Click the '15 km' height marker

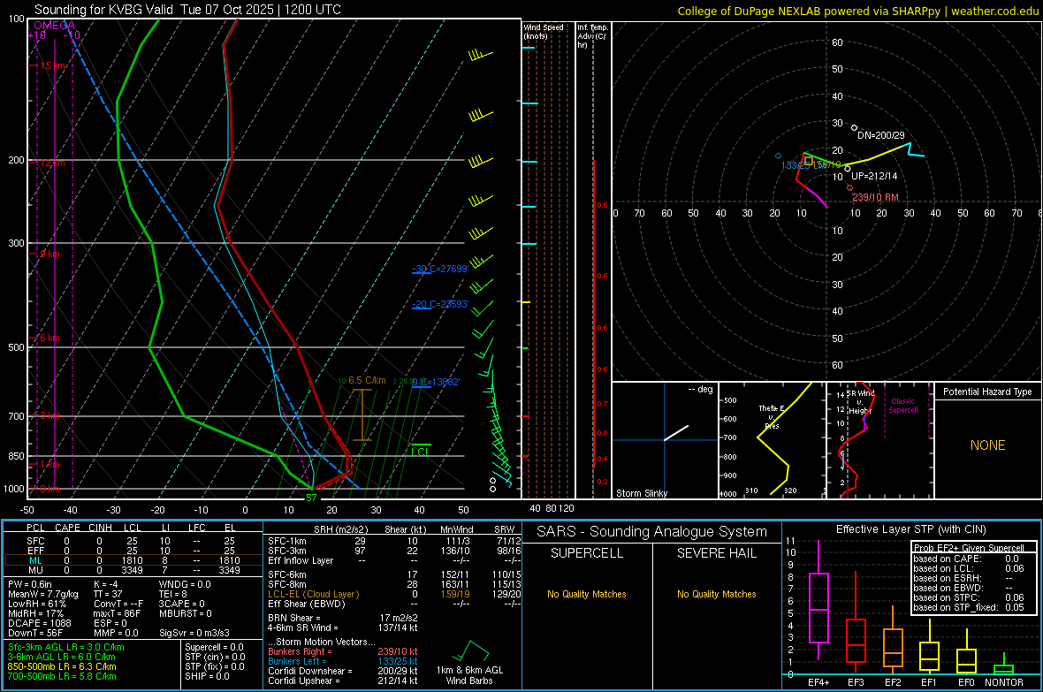[52, 66]
